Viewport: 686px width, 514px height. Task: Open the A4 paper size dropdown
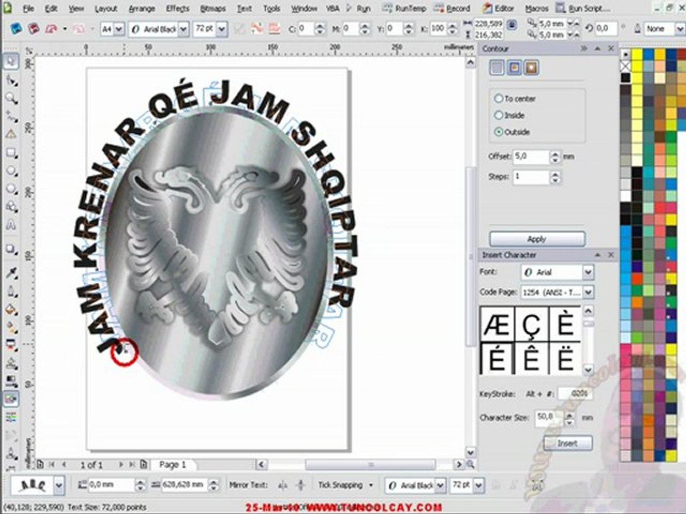click(119, 29)
